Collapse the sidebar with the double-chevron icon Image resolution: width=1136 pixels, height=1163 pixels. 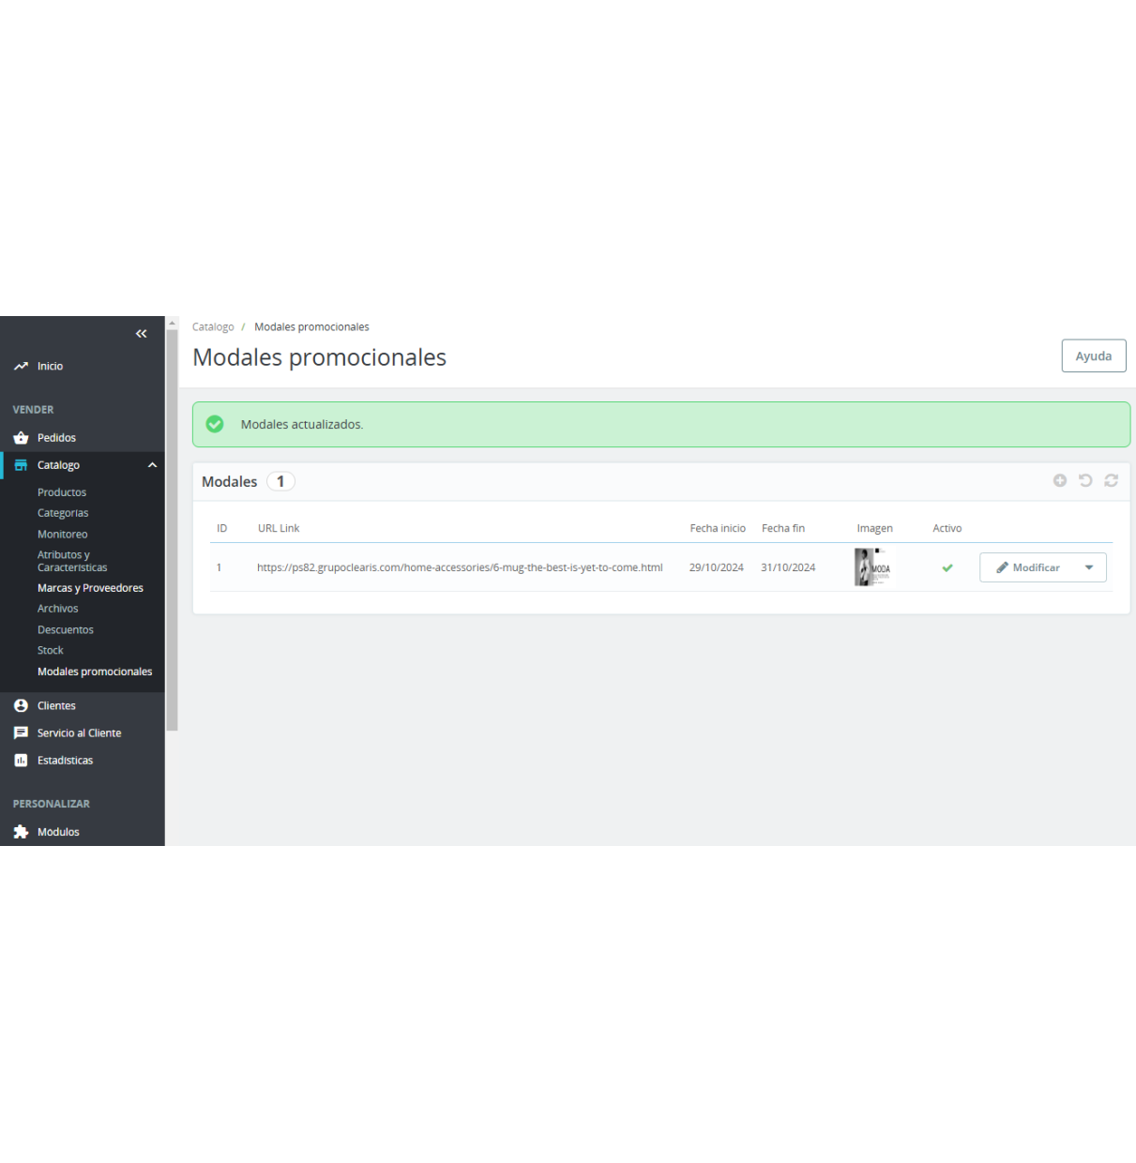[142, 333]
